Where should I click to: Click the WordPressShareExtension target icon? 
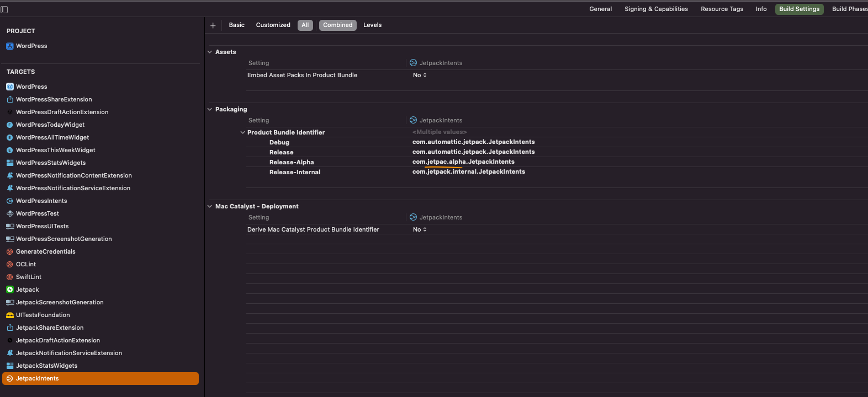(x=10, y=99)
